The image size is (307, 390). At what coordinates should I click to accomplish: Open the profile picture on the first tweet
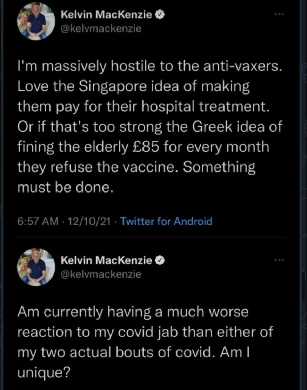[x=36, y=22]
